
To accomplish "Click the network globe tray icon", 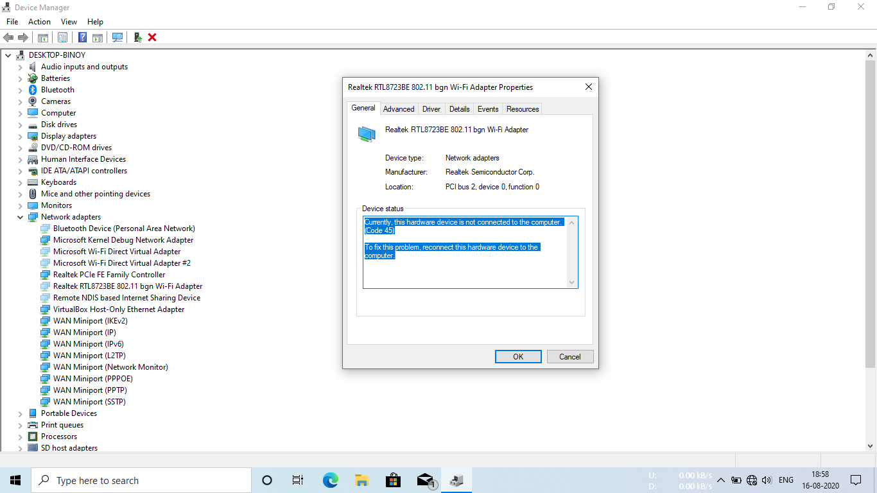I will 752,480.
